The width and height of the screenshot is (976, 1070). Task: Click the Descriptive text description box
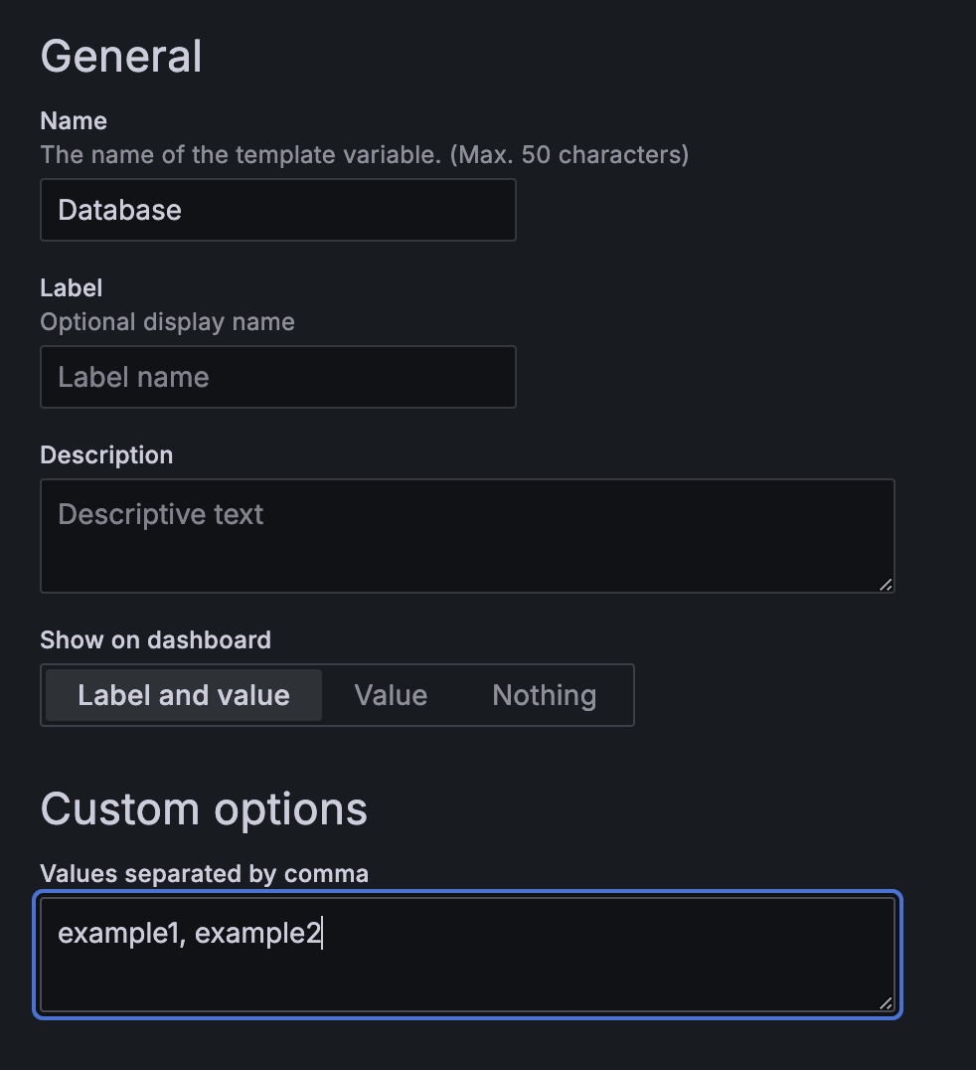pos(466,535)
